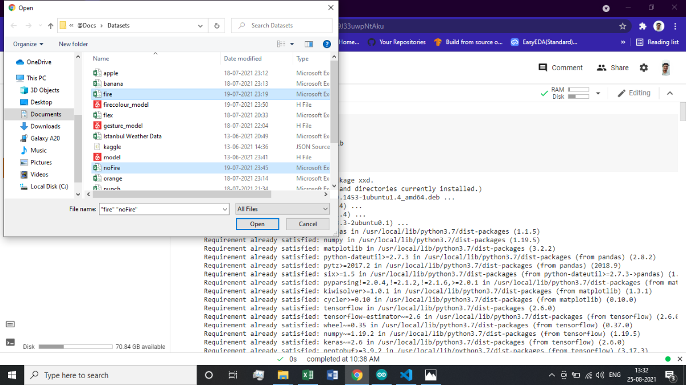This screenshot has height=385, width=686.
Task: Create a New folder in Datasets
Action: click(x=73, y=44)
